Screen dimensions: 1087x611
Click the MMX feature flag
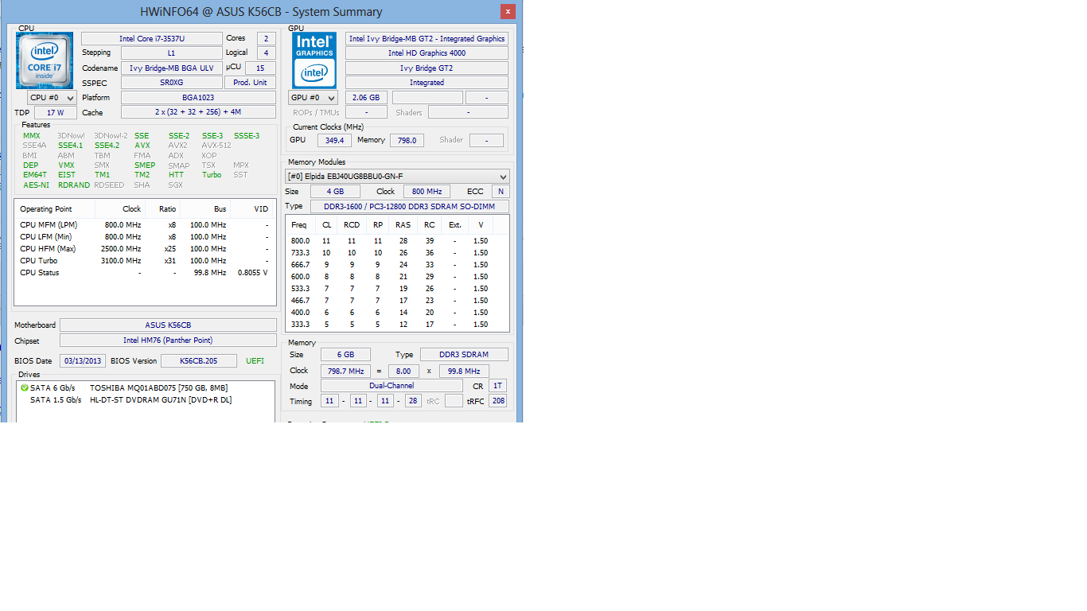(31, 136)
